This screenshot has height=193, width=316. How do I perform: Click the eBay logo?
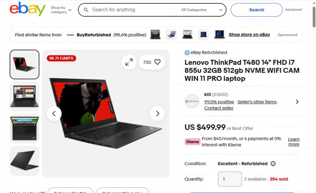pos(28,9)
